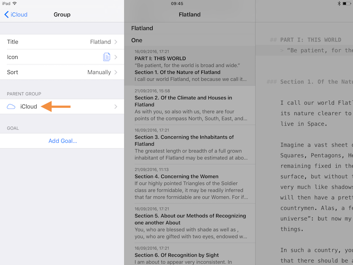Go back to iCloud

16,15
